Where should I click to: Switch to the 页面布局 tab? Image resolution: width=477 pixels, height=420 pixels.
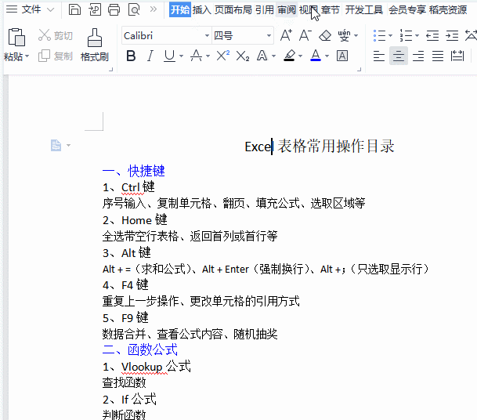point(233,9)
